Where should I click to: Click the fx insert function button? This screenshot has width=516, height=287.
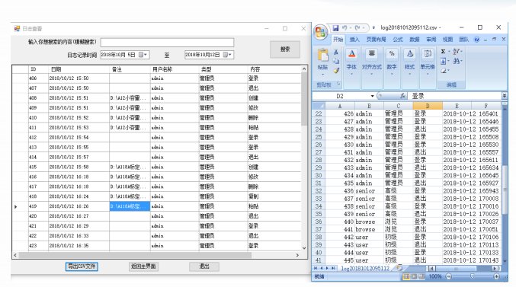402,96
